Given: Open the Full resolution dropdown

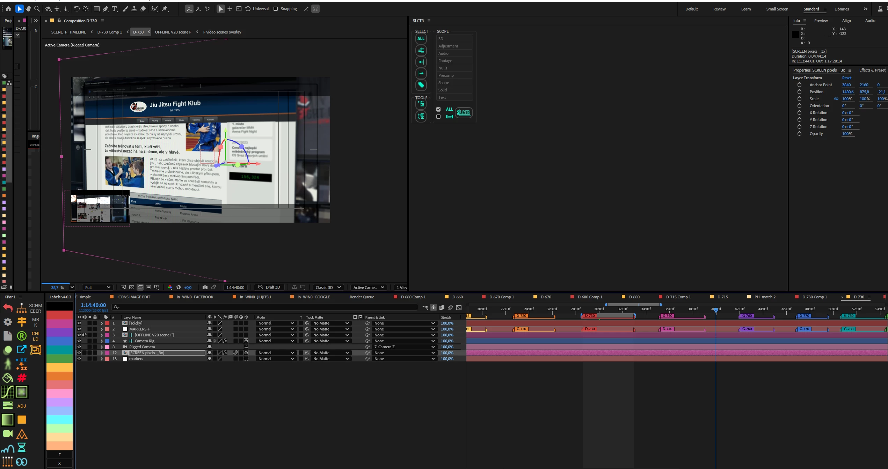Looking at the screenshot, I should [x=98, y=287].
